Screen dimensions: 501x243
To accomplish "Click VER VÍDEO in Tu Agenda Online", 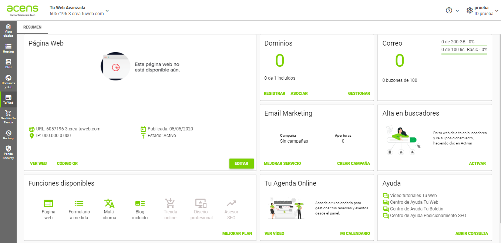I will 275,233.
